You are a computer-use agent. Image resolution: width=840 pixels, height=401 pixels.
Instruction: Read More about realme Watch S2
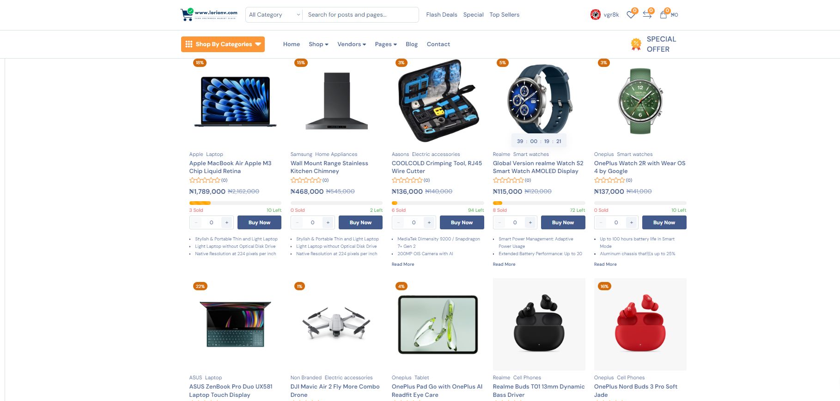click(x=504, y=264)
